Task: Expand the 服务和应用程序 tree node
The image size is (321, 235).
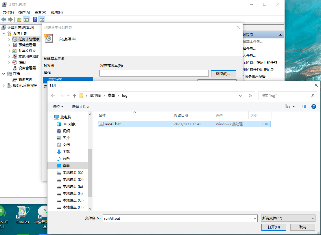Action: [4, 85]
